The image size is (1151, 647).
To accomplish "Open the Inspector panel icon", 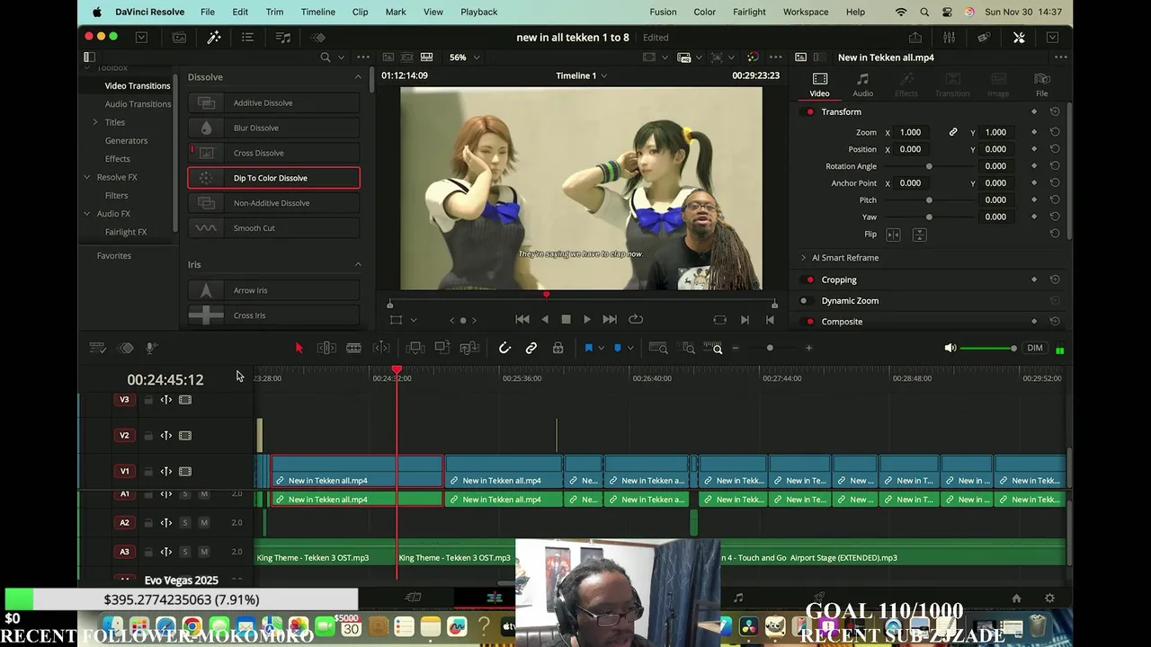I will tap(1019, 38).
